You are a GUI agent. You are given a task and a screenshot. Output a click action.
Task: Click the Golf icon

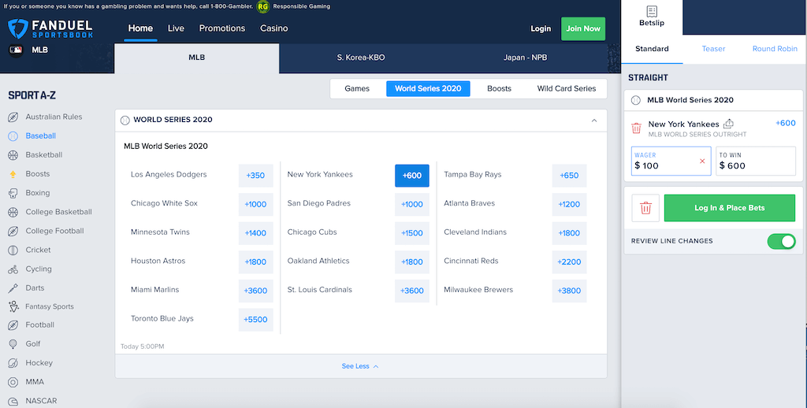pyautogui.click(x=13, y=344)
